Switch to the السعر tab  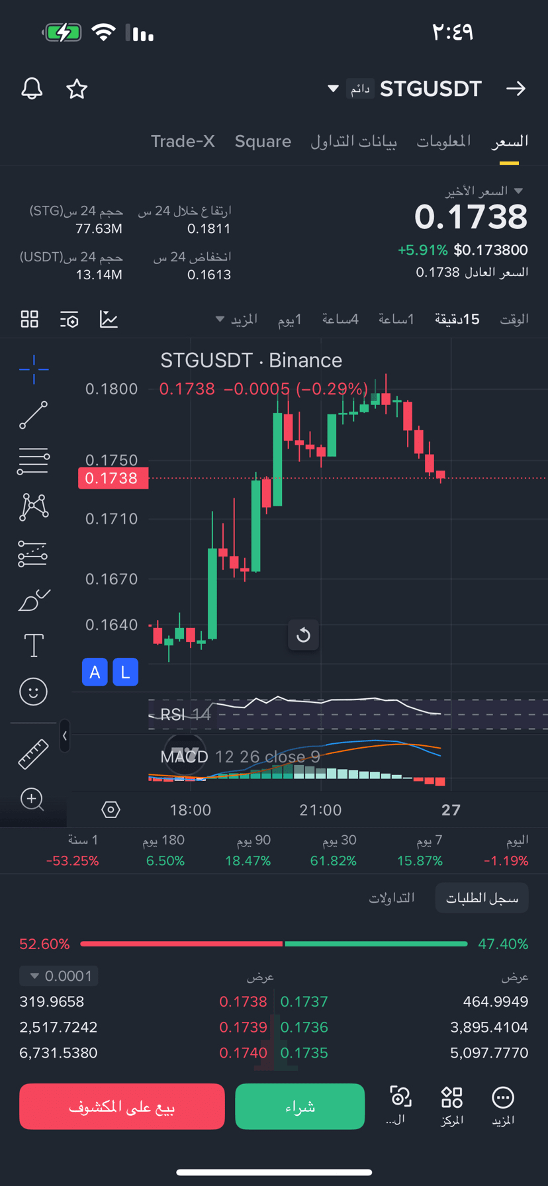pos(510,141)
